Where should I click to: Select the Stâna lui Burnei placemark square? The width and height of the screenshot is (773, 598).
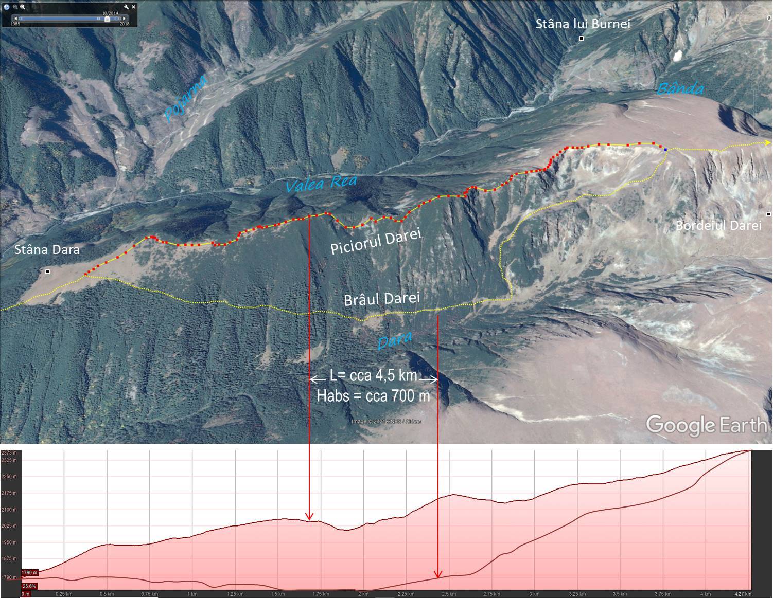coord(582,39)
